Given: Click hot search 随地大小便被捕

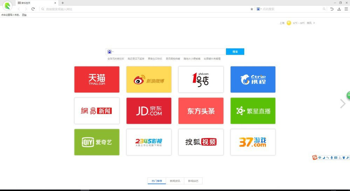Looking at the screenshot, I should (192, 59).
